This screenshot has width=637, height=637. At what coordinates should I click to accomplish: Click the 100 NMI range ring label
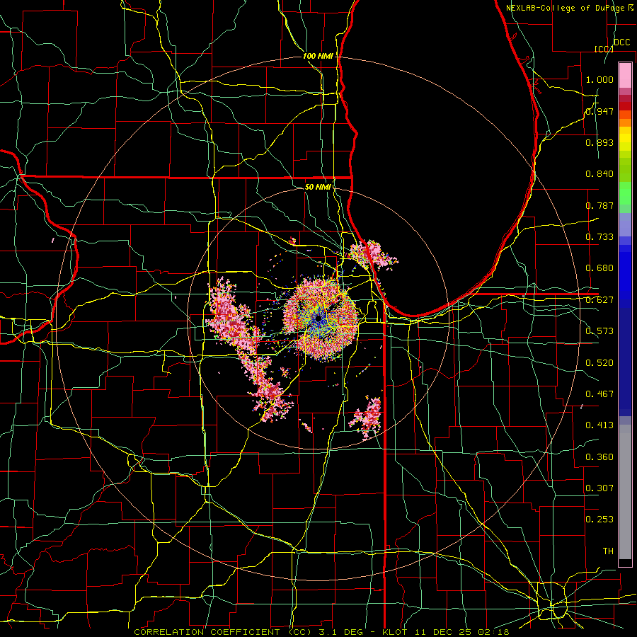click(x=318, y=56)
